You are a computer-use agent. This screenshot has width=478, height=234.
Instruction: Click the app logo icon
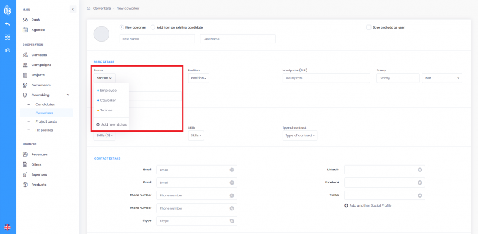click(7, 10)
